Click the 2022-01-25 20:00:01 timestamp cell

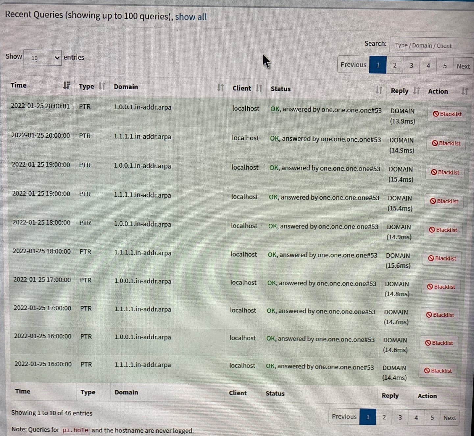(40, 106)
